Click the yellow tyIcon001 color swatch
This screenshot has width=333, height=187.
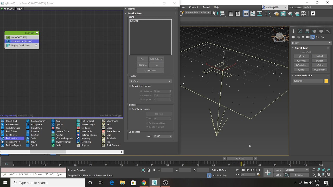[x=326, y=81]
